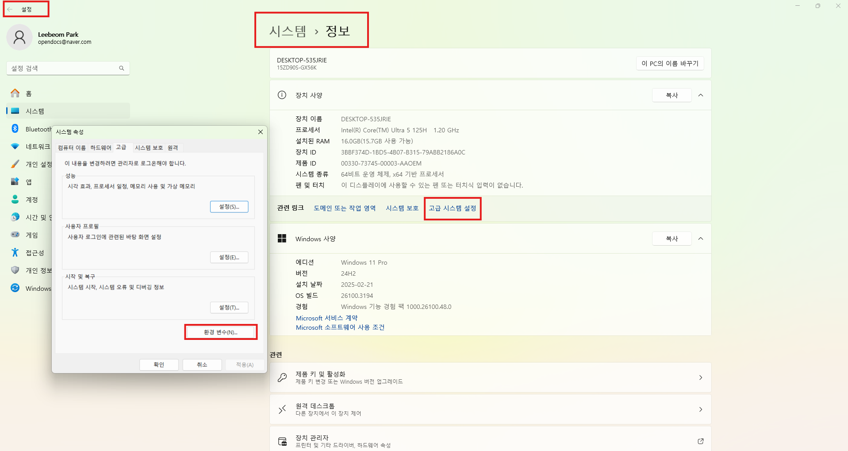
Task: Click the 장치 관리자 device icon
Action: [282, 441]
